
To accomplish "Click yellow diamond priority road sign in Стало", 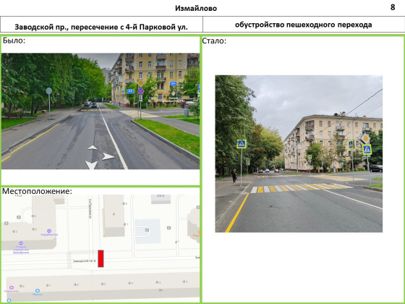I will pos(365,139).
